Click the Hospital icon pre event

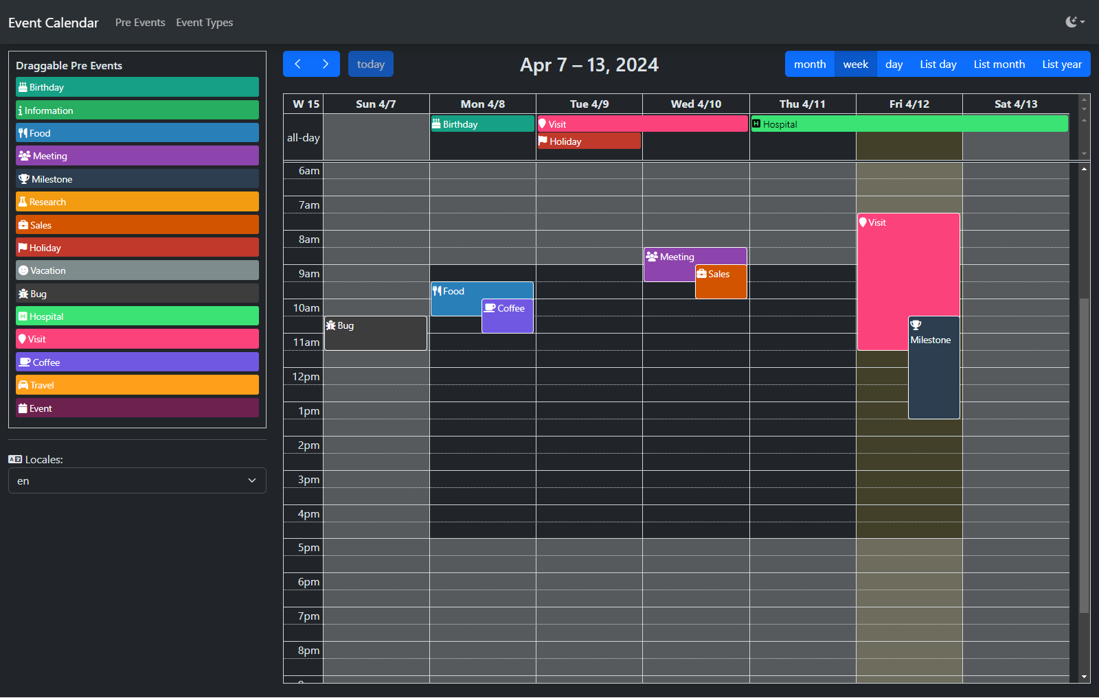(23, 316)
